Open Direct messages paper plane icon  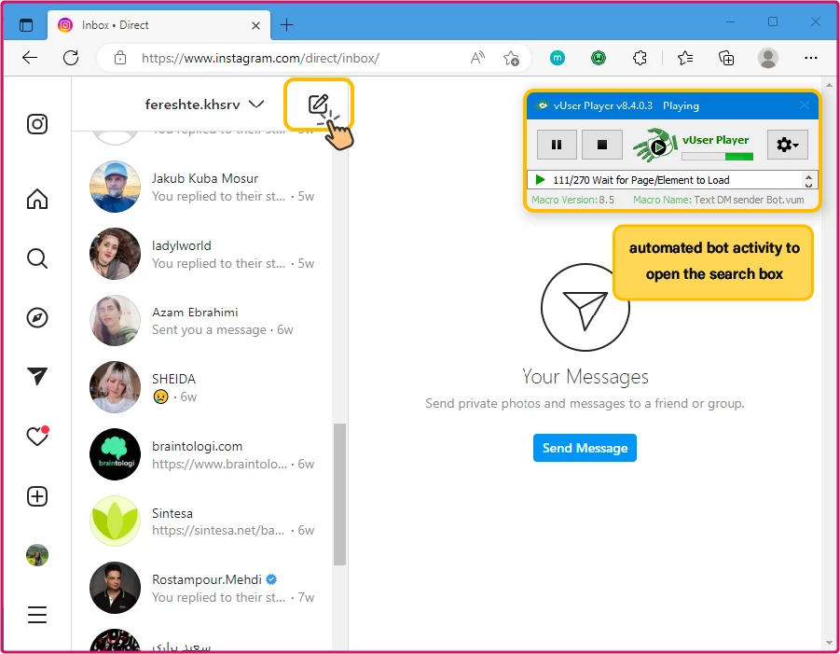37,376
